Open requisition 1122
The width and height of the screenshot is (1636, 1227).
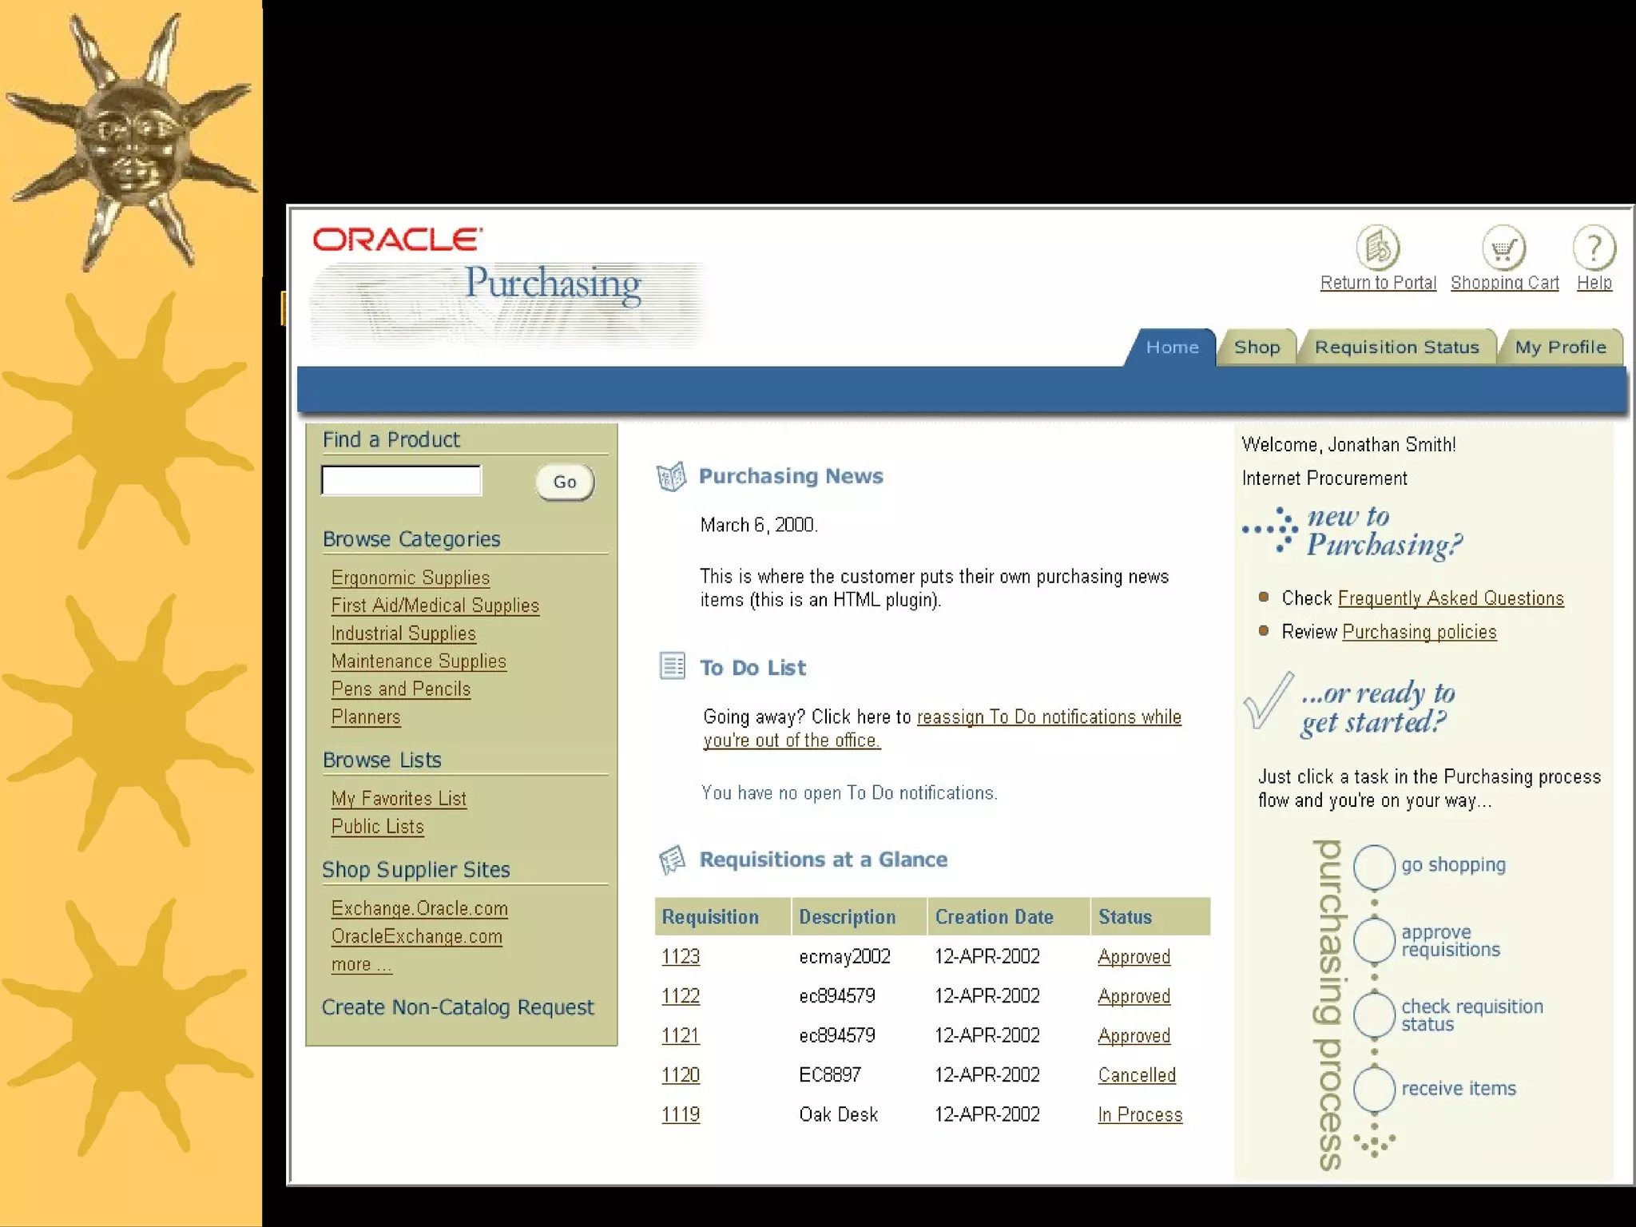(681, 996)
